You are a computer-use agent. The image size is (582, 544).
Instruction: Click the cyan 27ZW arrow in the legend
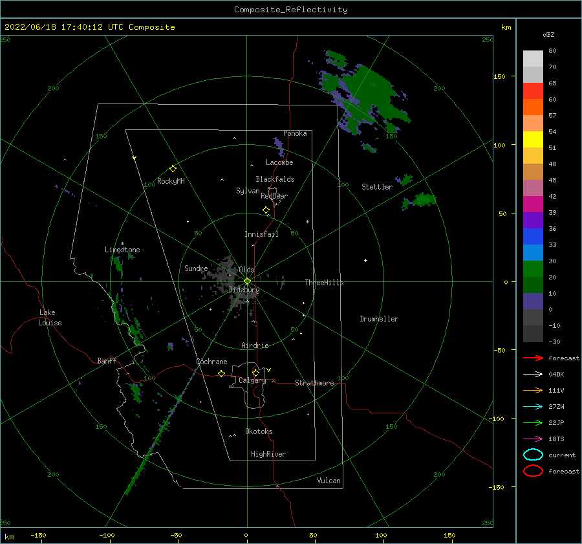point(533,407)
